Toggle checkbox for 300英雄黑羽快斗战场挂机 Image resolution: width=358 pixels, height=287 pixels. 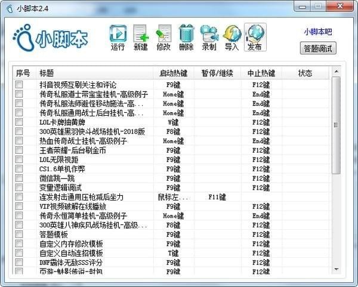coord(19,131)
